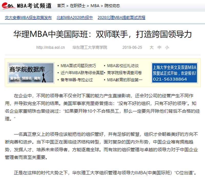
Task: Click the paragraph starting 正是在这样的时代大势之下
Action: (105, 173)
